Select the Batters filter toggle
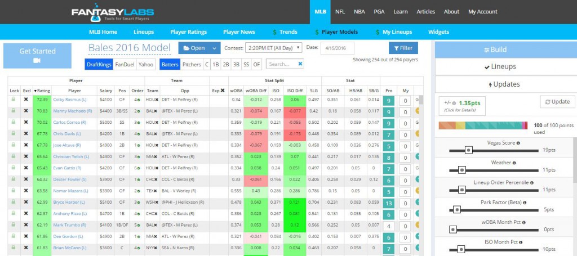This screenshot has width=577, height=256. (x=170, y=64)
